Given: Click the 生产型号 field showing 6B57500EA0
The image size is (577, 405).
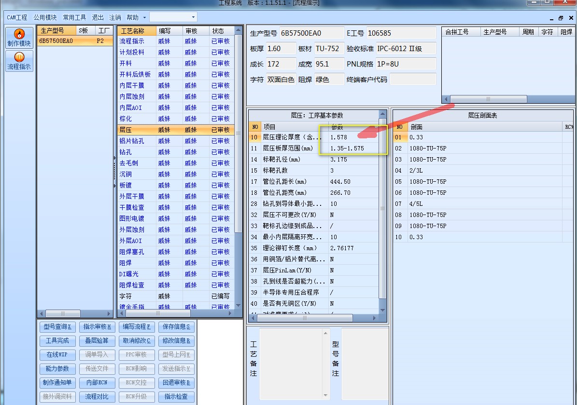Looking at the screenshot, I should [312, 33].
